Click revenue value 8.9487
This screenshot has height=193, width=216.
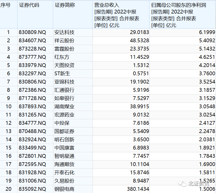(x=141, y=181)
